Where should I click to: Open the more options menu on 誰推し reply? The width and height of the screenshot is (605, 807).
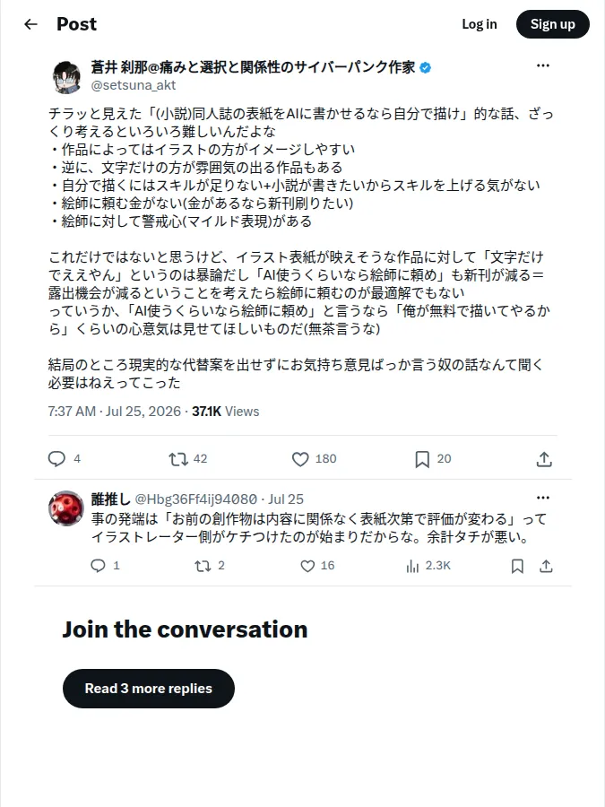[543, 498]
